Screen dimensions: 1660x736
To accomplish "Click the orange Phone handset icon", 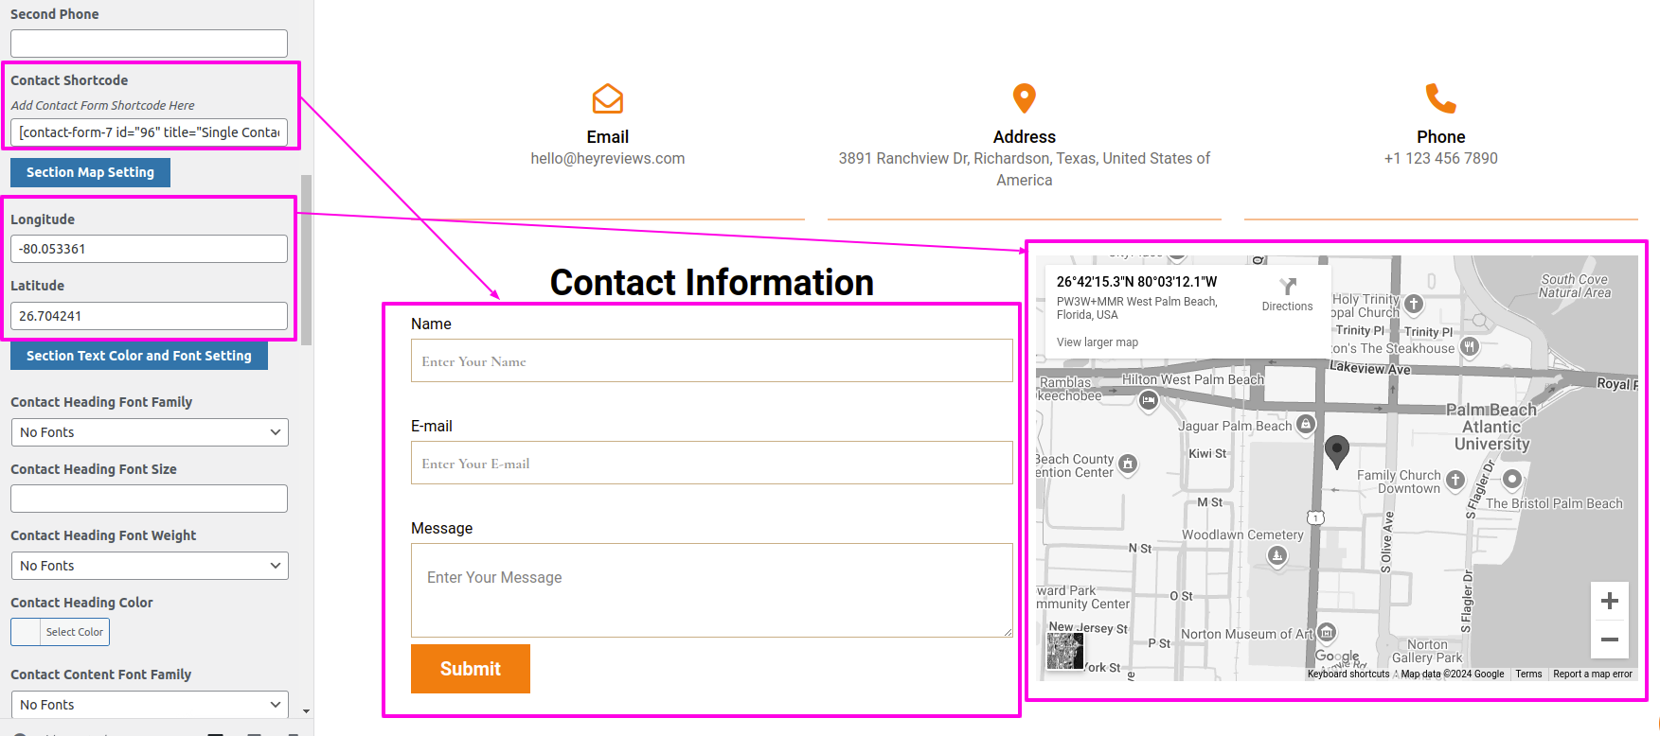I will point(1440,98).
